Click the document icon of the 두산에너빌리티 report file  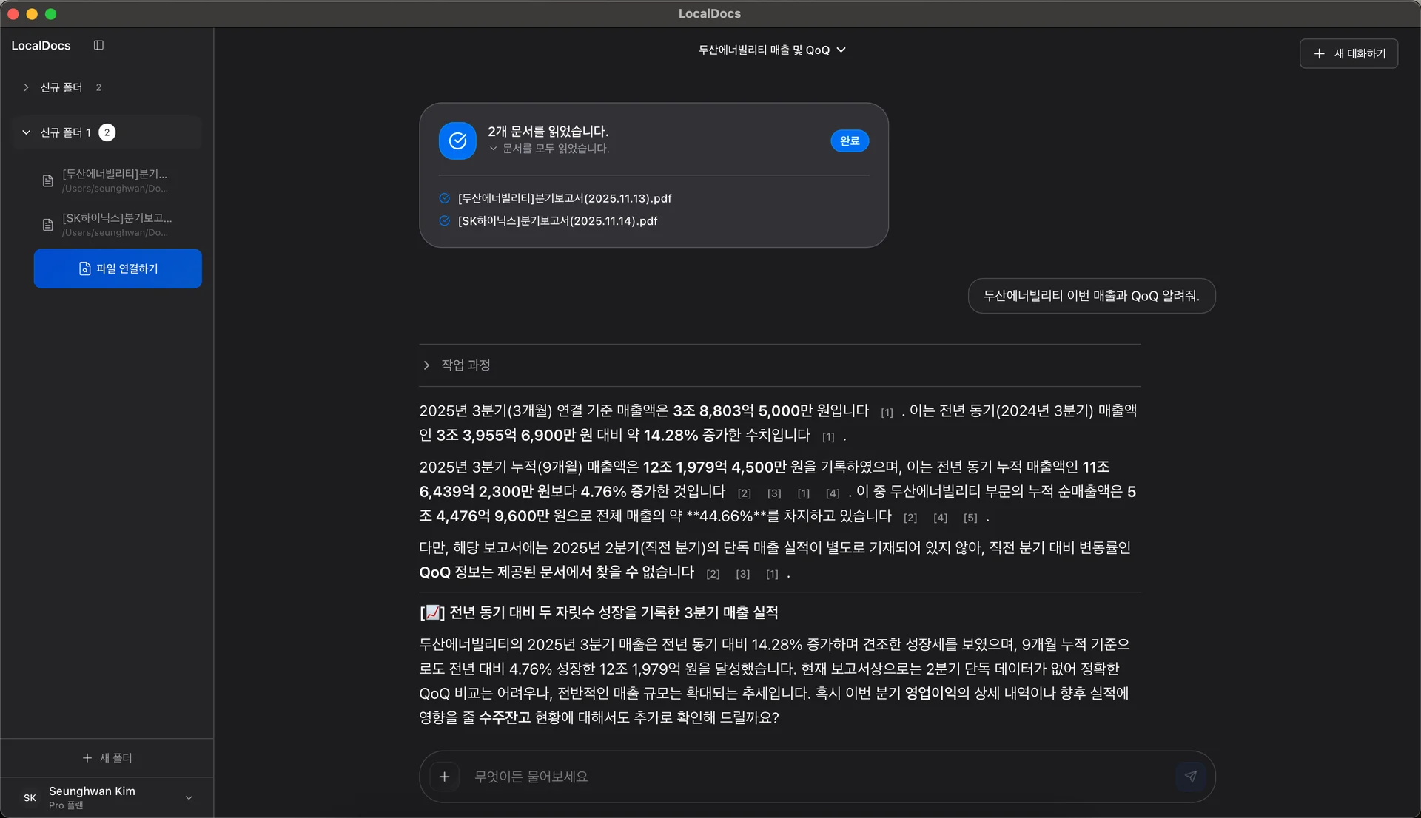(x=47, y=180)
